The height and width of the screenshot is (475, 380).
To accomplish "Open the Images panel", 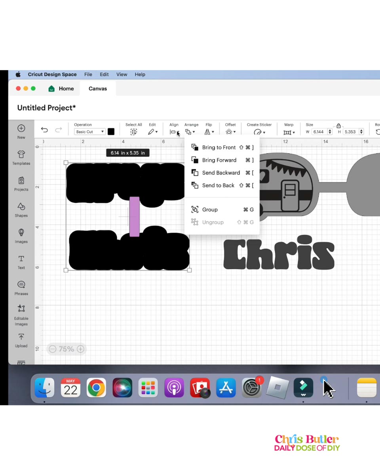I will coord(21,236).
